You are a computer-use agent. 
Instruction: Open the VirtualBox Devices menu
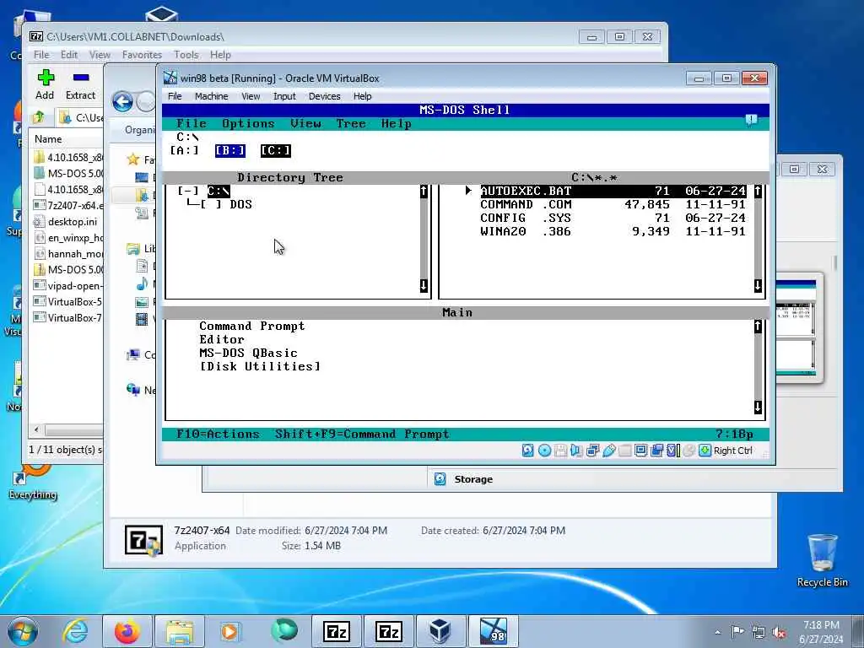point(325,96)
